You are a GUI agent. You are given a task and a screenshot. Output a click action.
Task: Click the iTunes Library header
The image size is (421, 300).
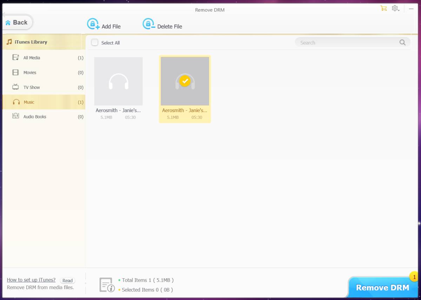(x=44, y=42)
